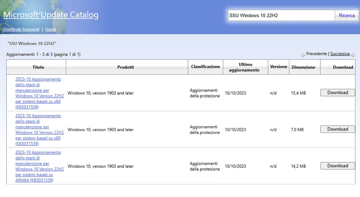
Task: Sort by Dimensione column header
Action: pyautogui.click(x=303, y=67)
